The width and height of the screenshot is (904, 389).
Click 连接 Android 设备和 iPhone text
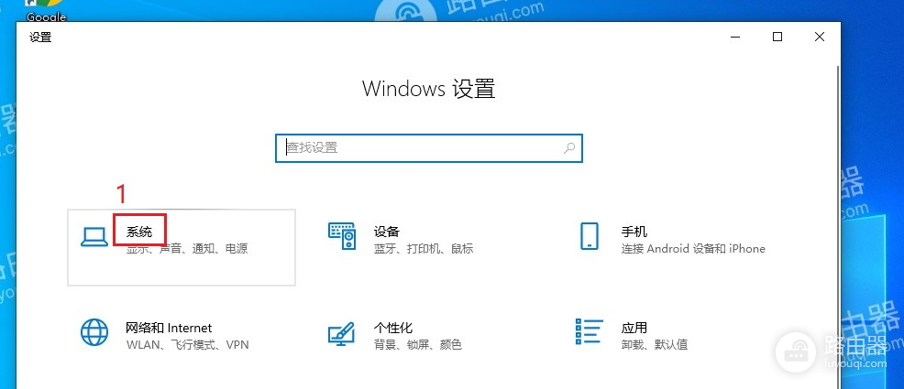pos(693,249)
